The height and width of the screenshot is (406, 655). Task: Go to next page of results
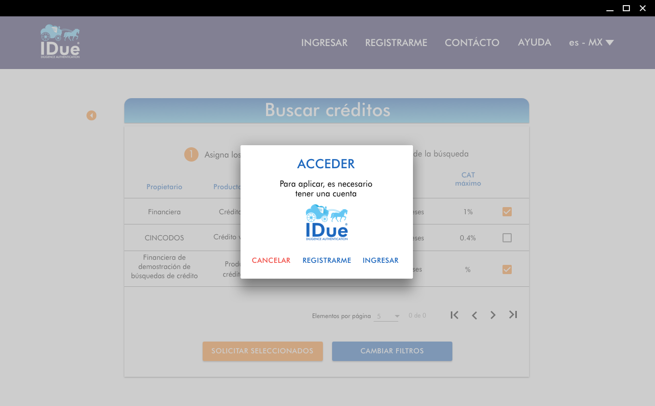click(x=493, y=315)
